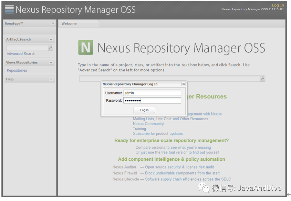Open Subscribe for product updates link
291x201 pixels.
(158, 133)
